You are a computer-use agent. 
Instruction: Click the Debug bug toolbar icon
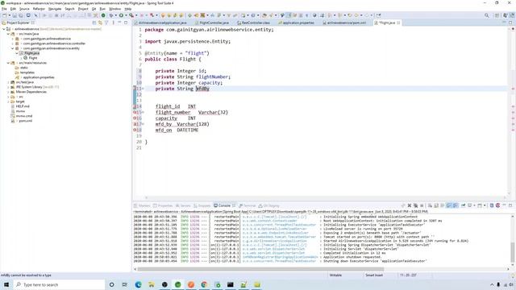click(x=111, y=15)
